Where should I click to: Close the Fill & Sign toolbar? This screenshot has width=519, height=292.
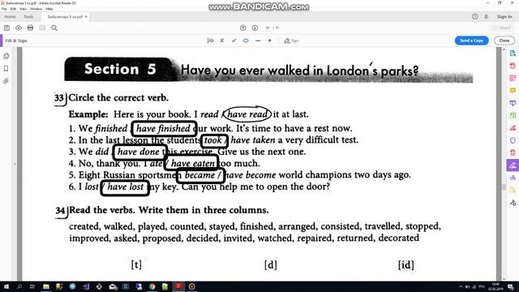pyautogui.click(x=504, y=41)
